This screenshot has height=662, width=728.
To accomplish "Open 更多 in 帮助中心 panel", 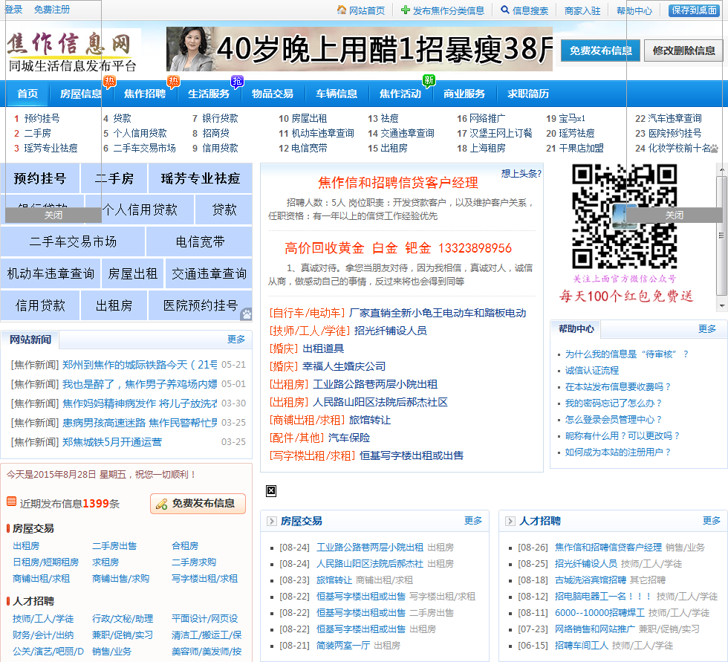I will pos(707,329).
